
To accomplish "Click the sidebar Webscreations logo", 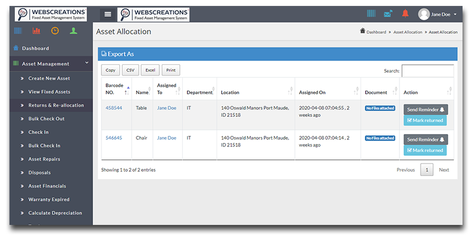I will pyautogui.click(x=51, y=14).
